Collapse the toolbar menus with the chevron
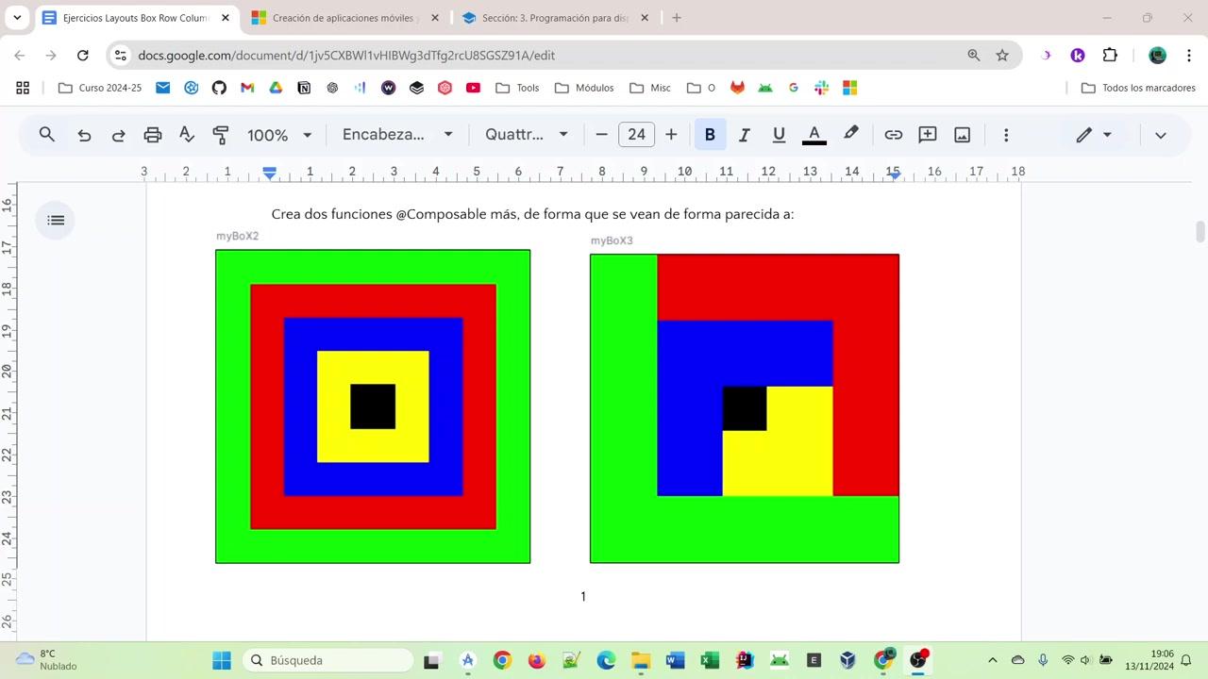 [x=1161, y=135]
